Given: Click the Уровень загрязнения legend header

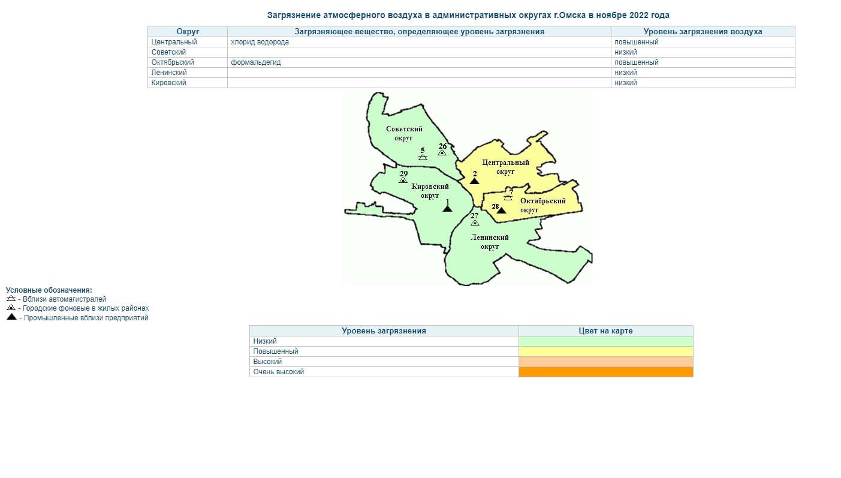Looking at the screenshot, I should (x=384, y=331).
